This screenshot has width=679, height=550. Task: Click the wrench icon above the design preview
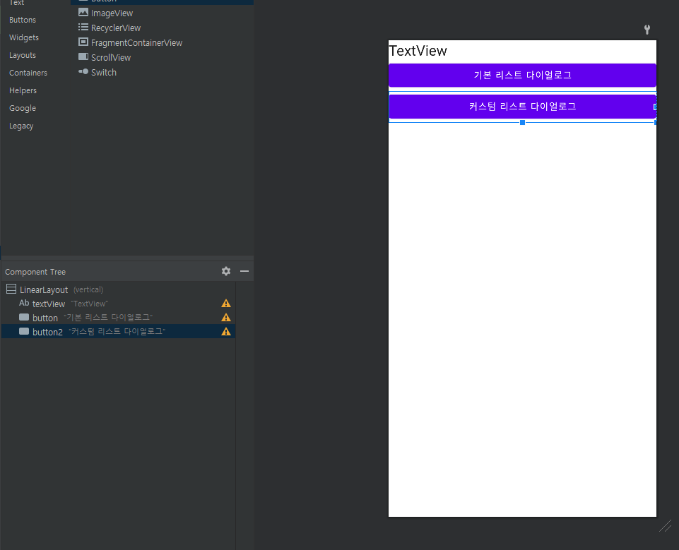tap(647, 30)
